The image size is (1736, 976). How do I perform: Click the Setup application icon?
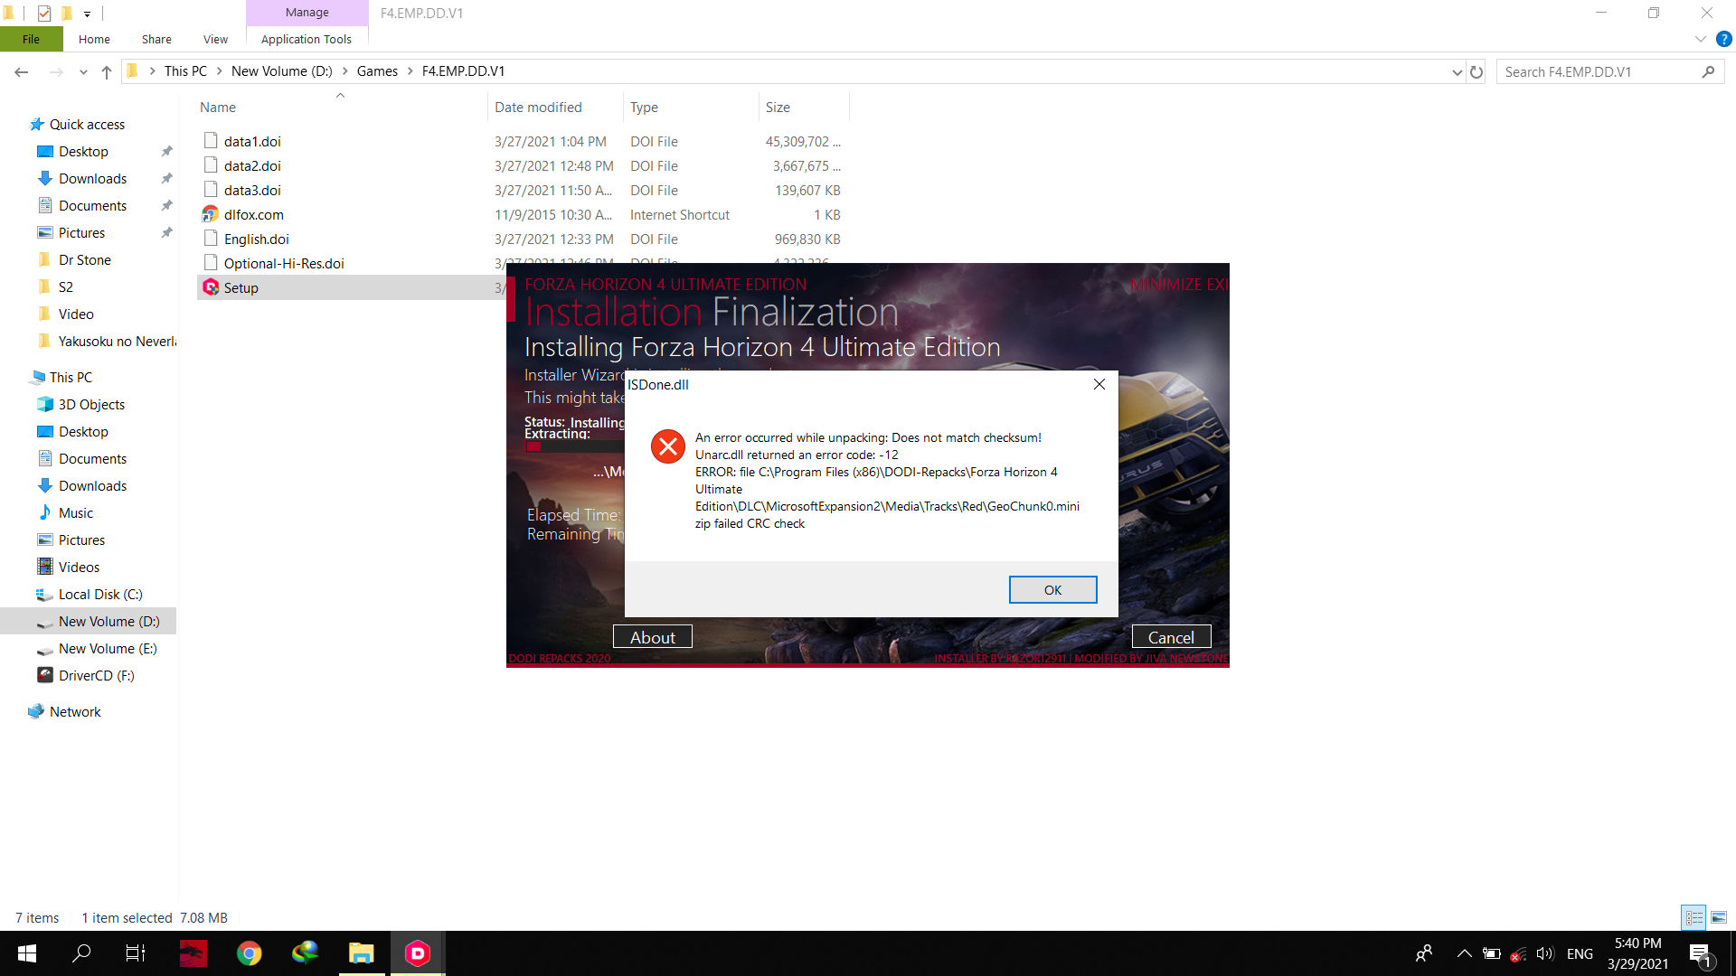tap(211, 287)
